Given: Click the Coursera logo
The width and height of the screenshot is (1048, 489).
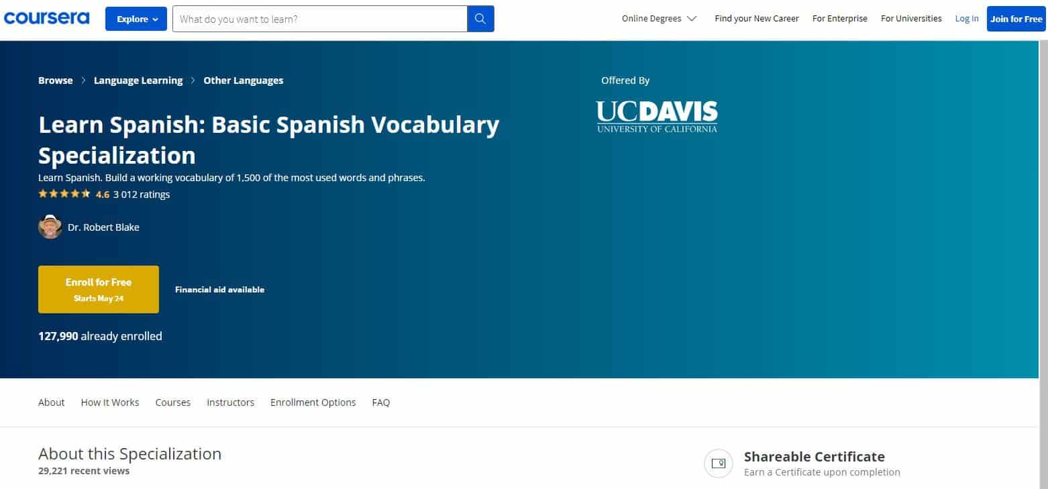Looking at the screenshot, I should [46, 18].
